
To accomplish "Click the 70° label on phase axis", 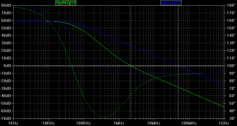I will (232, 88).
